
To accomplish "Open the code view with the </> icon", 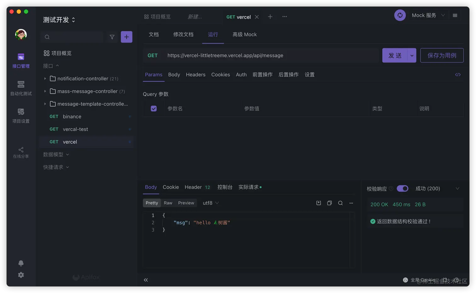I will [458, 75].
